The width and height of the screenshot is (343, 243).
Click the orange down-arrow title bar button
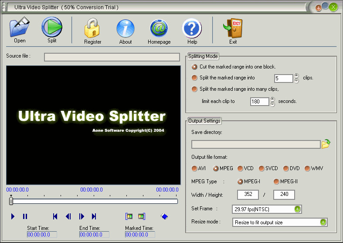[x=318, y=8]
